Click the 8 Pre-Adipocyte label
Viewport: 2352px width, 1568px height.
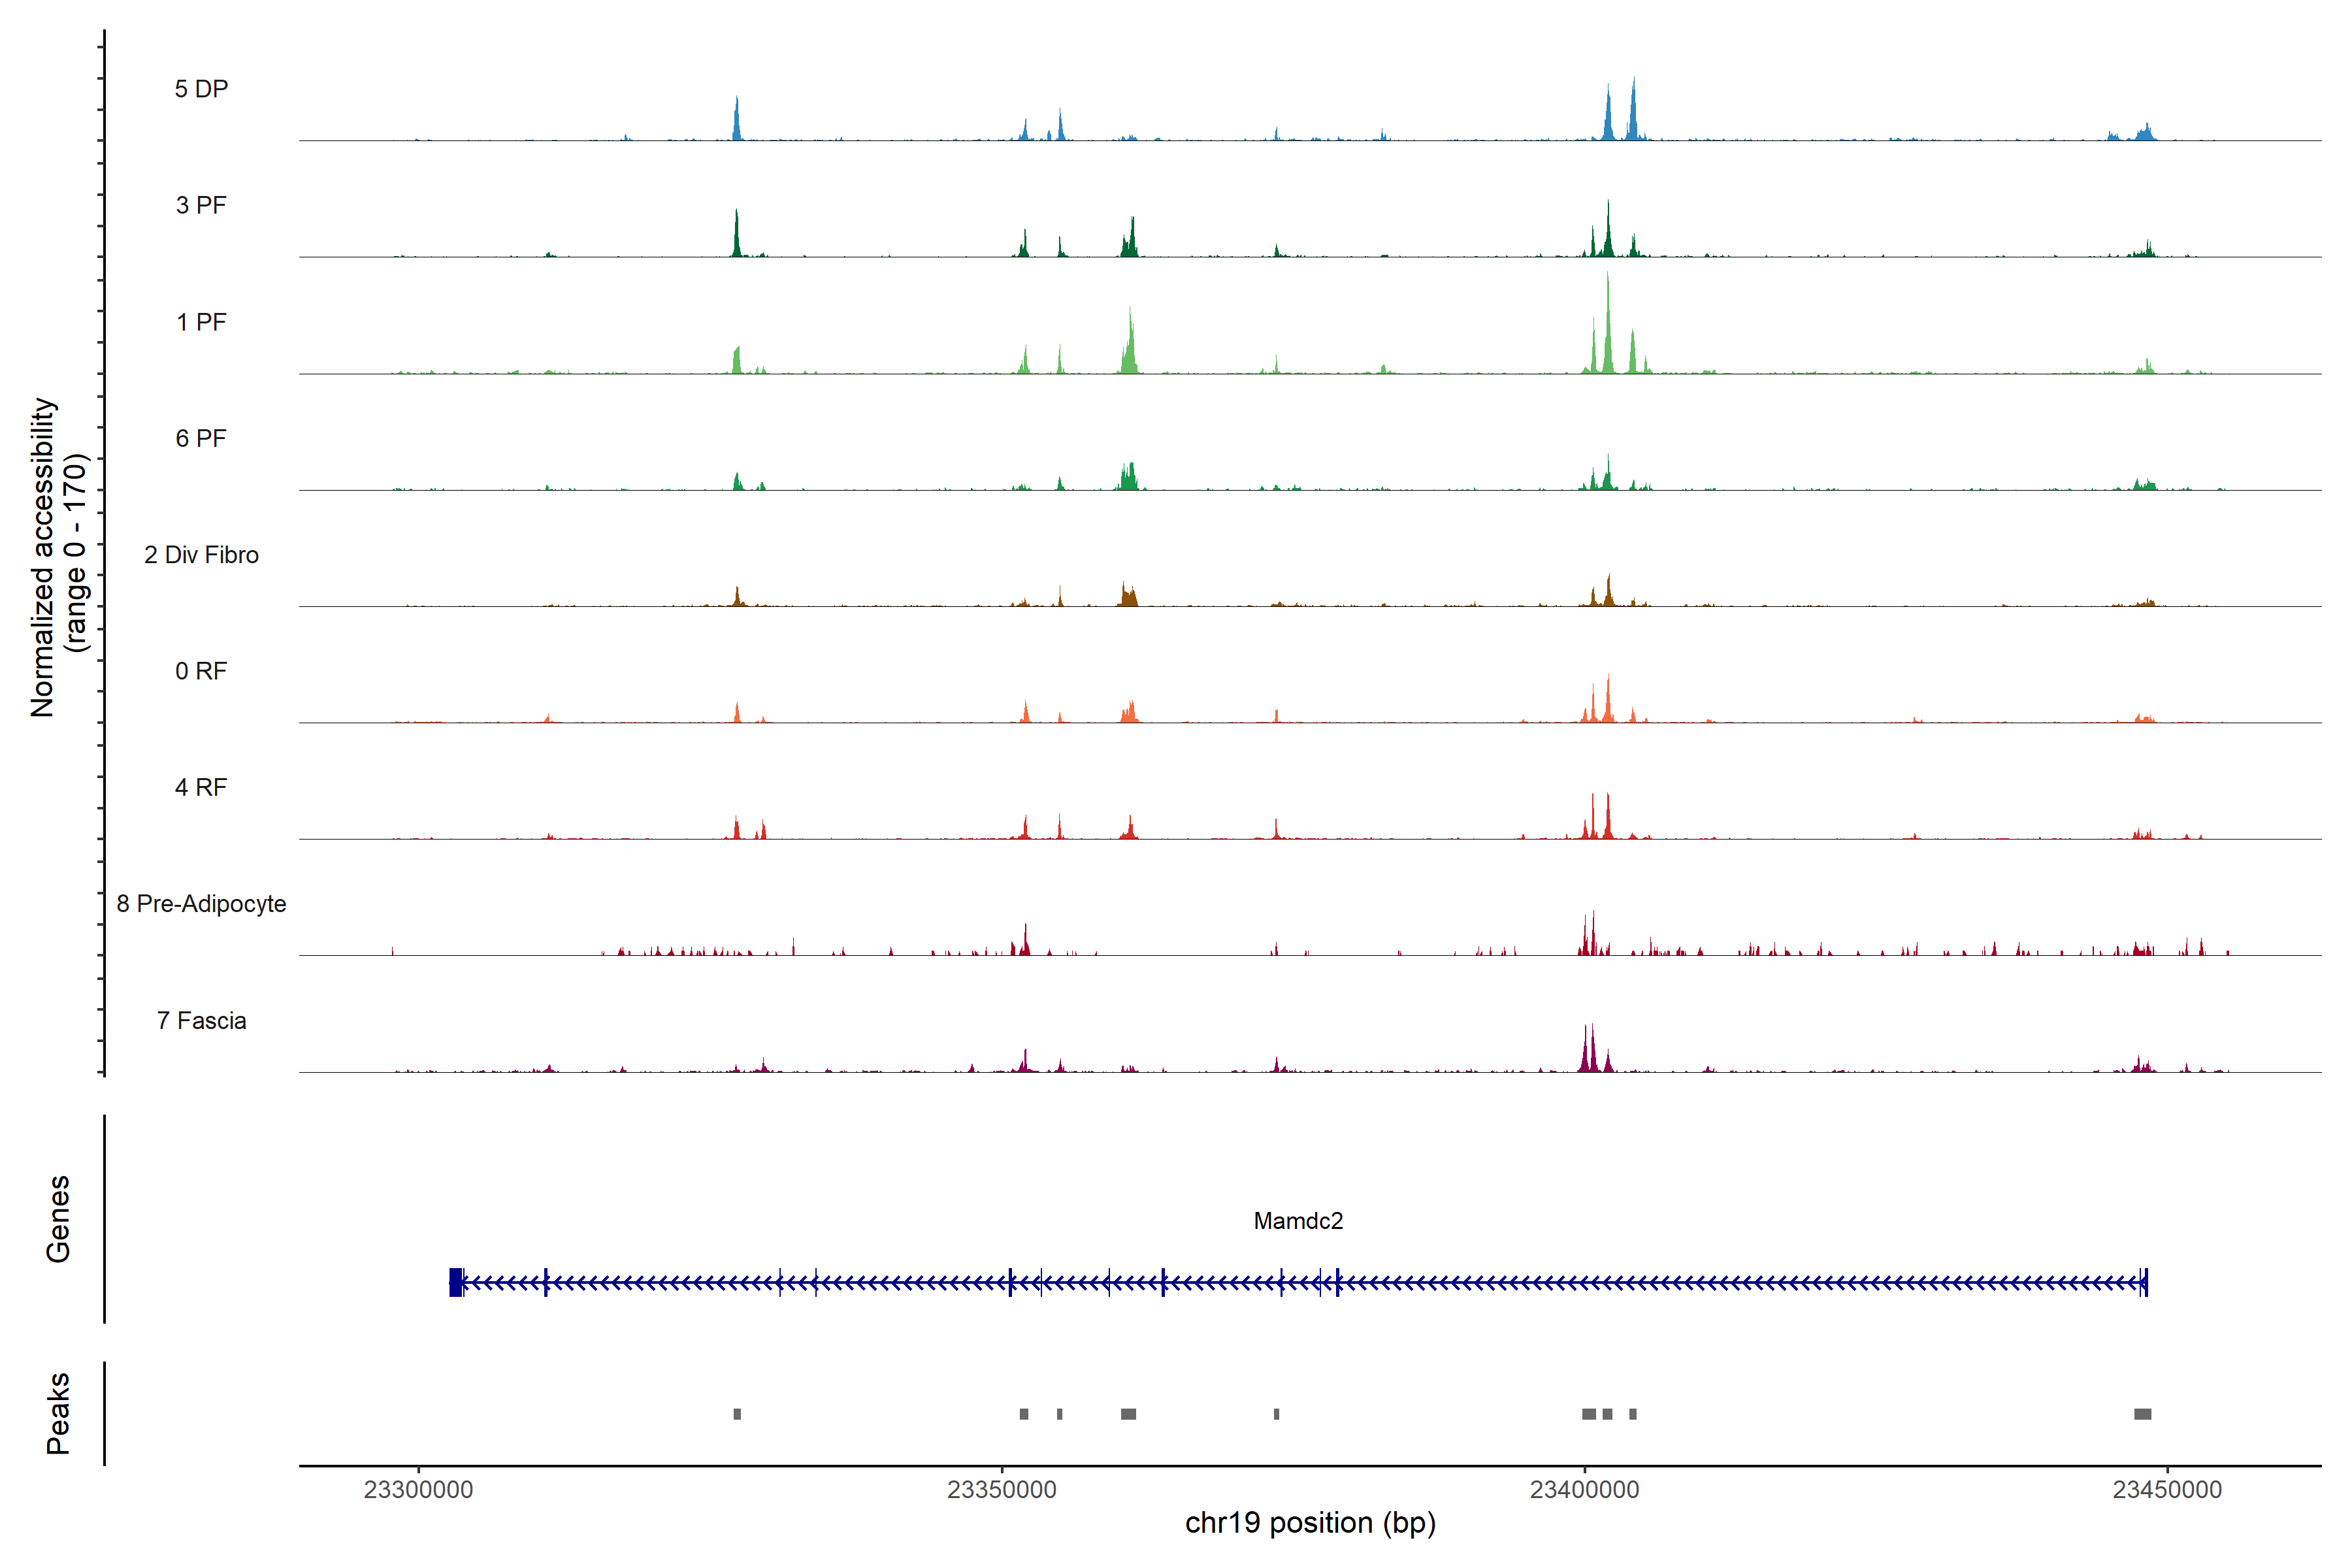201,904
